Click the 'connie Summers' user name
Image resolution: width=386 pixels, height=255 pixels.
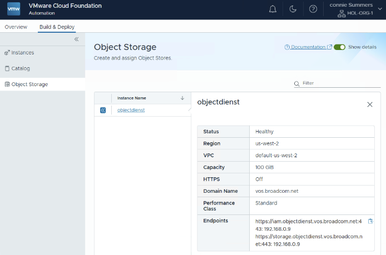pyautogui.click(x=351, y=5)
